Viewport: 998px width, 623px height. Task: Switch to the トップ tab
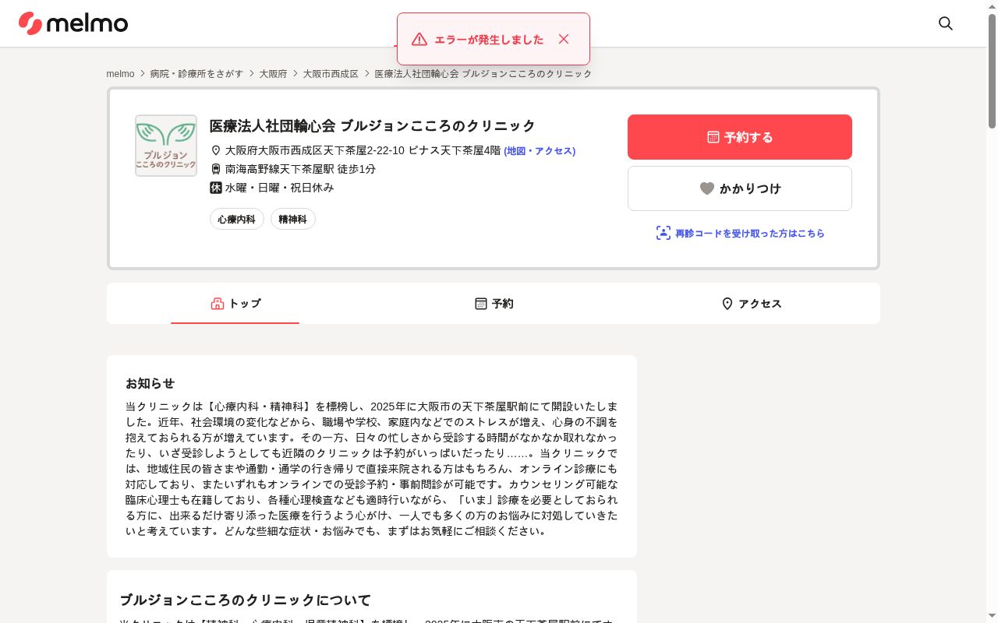235,304
